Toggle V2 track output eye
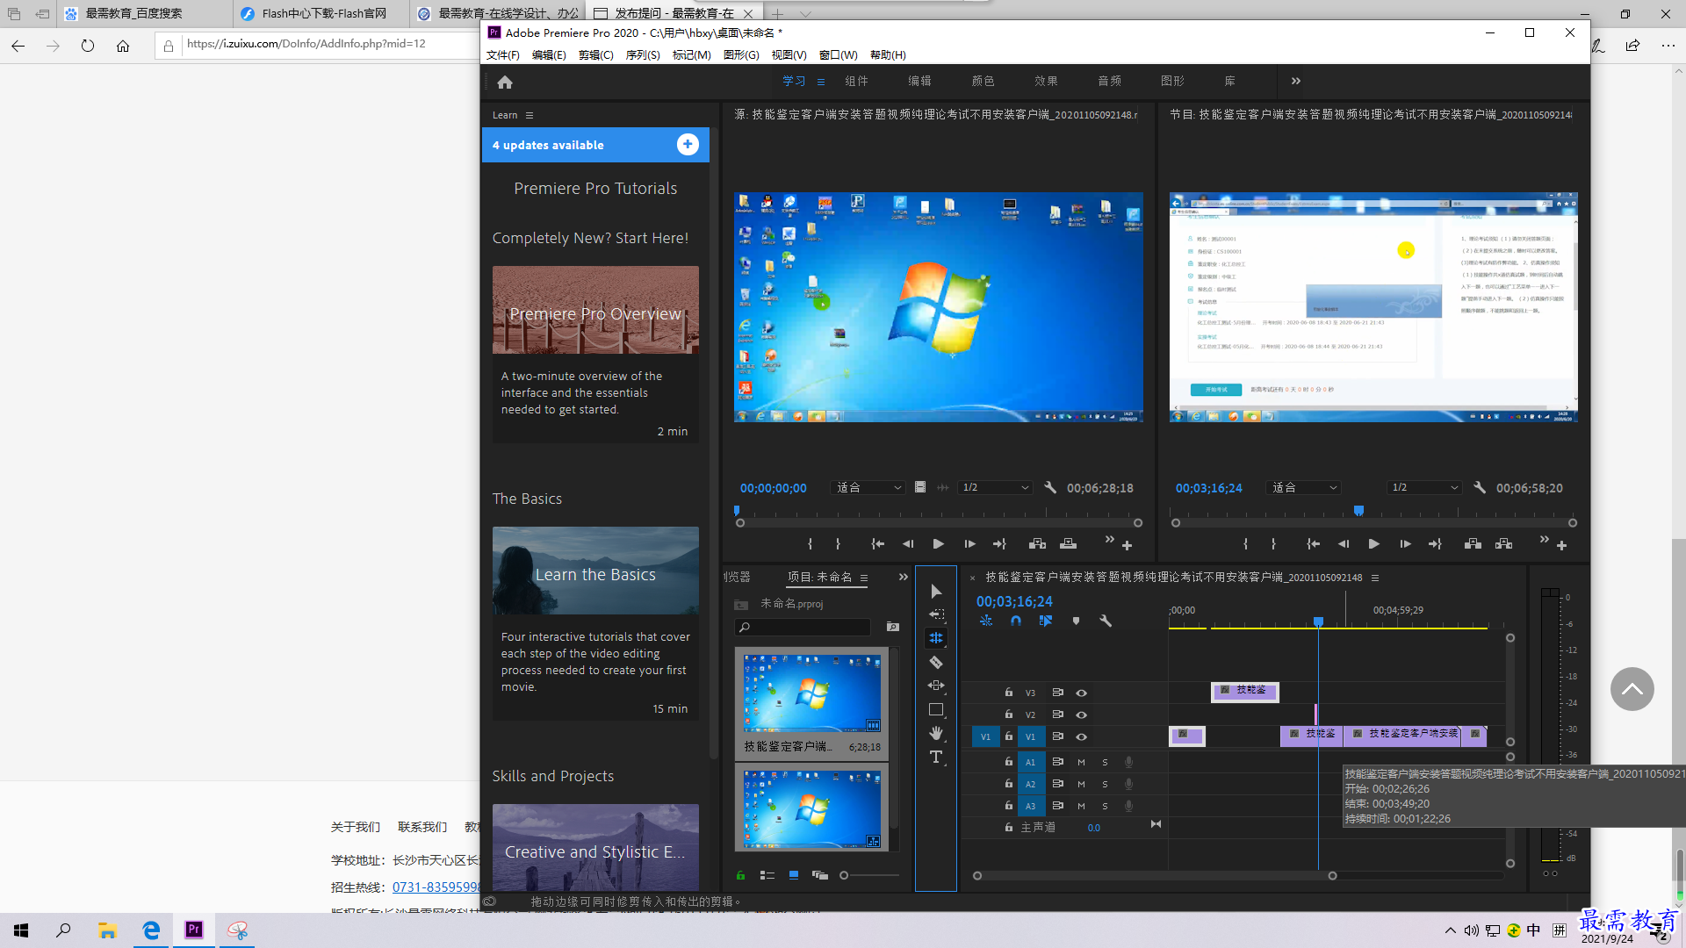This screenshot has height=948, width=1686. click(x=1081, y=715)
